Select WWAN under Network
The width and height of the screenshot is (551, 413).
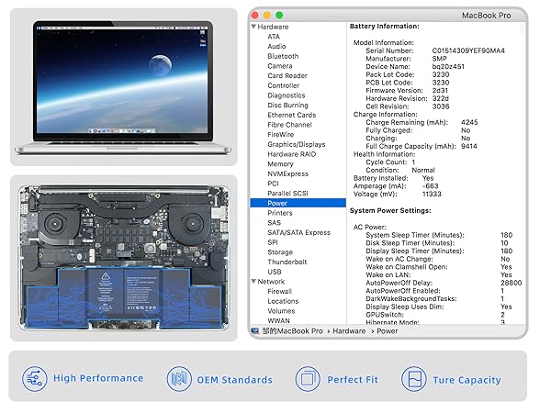point(278,320)
